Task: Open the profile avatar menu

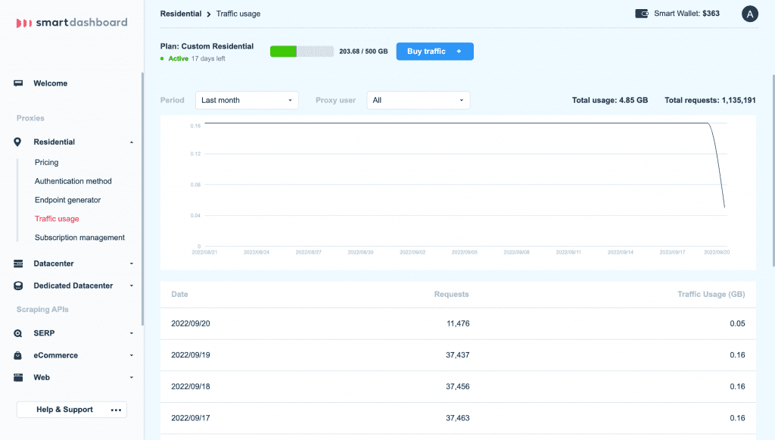Action: pyautogui.click(x=749, y=13)
